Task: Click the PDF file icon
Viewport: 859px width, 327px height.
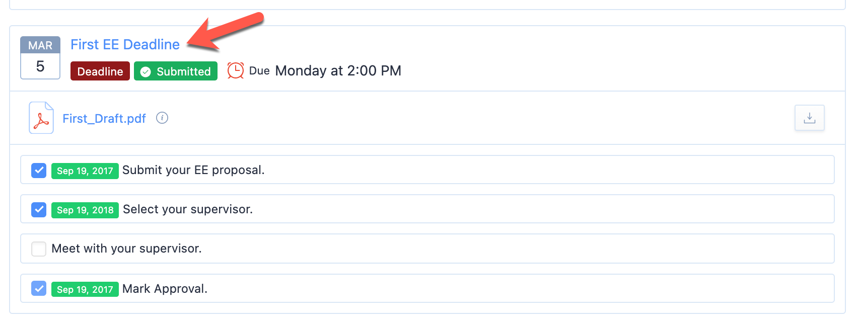Action: click(41, 118)
